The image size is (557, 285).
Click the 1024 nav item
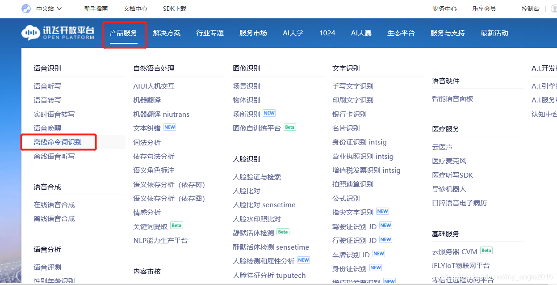(327, 33)
